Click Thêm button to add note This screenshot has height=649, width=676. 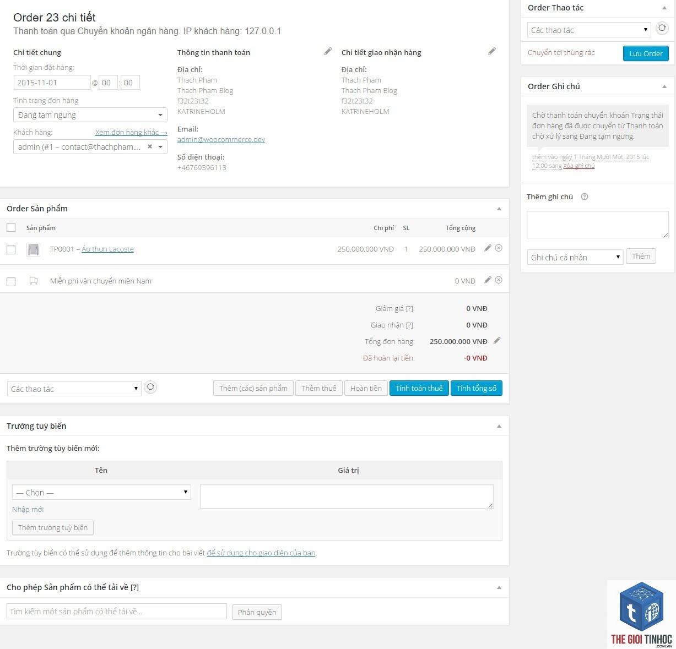click(641, 256)
